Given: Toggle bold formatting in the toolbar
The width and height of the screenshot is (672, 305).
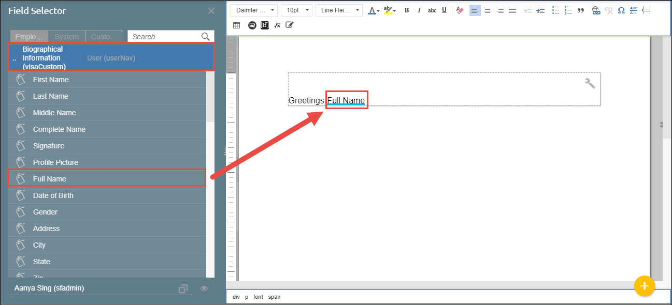Looking at the screenshot, I should pyautogui.click(x=407, y=10).
